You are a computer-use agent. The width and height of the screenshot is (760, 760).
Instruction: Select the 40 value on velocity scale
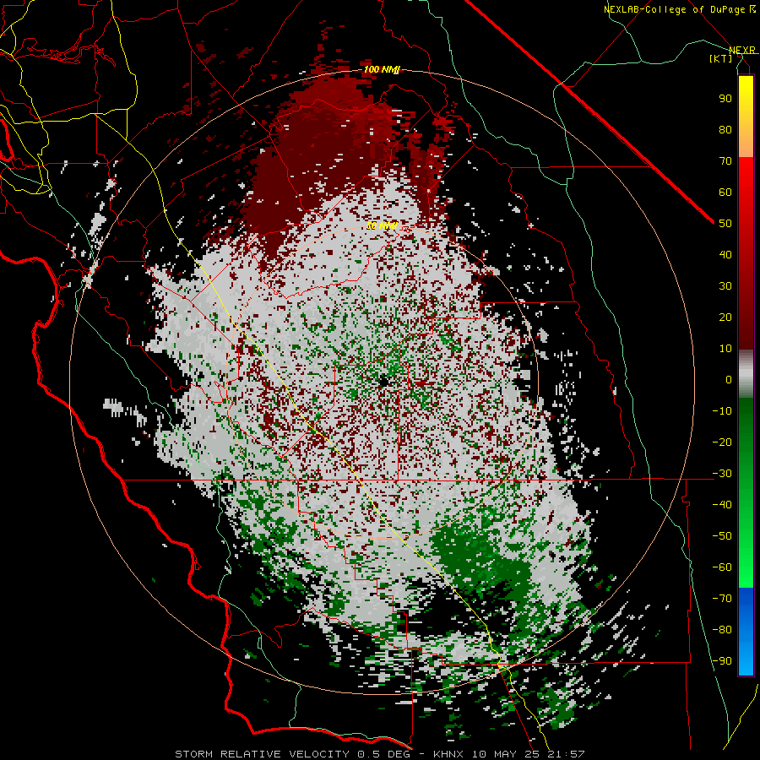[725, 254]
